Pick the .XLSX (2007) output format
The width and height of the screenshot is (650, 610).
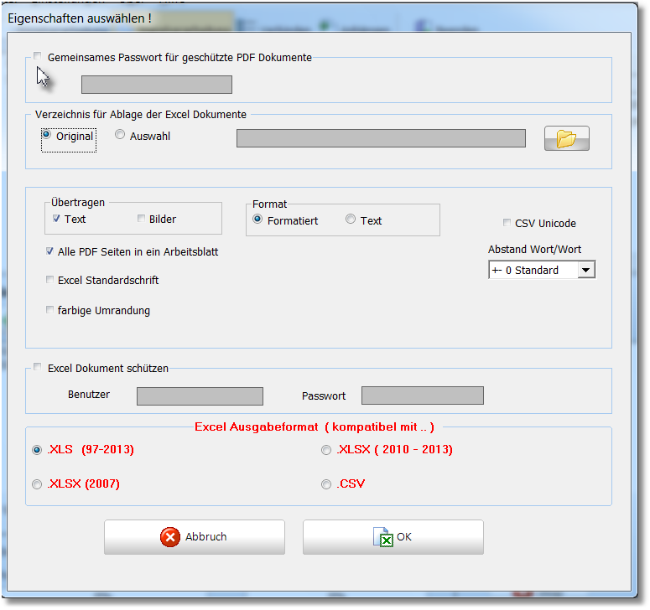point(37,484)
